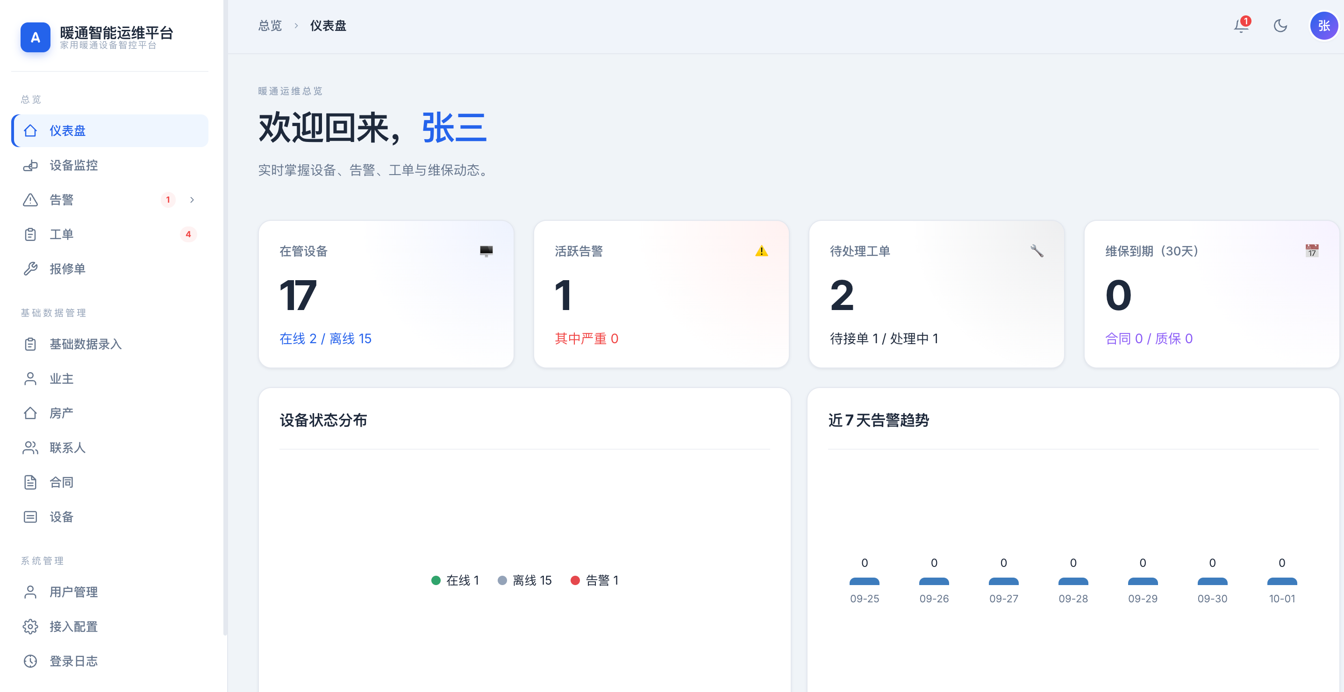This screenshot has height=692, width=1344.
Task: Click the 其中严重 0 text
Action: [586, 339]
